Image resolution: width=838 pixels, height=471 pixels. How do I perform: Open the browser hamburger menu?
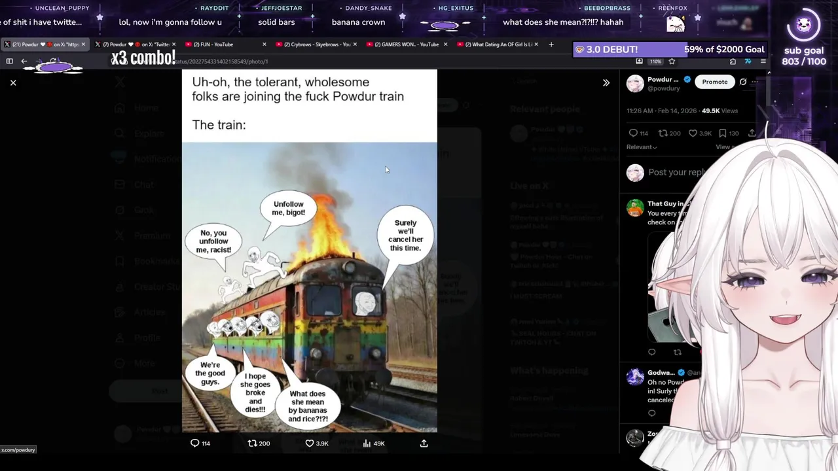[x=763, y=61]
